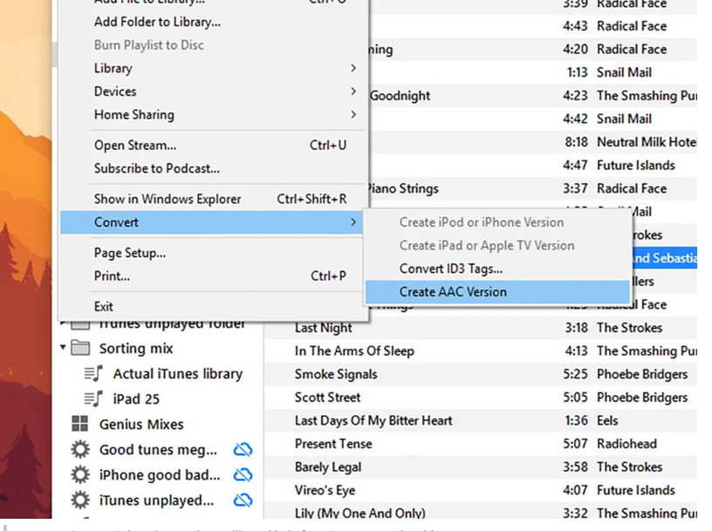Click the artist Radiohead
This screenshot has height=531, width=712.
(x=626, y=444)
